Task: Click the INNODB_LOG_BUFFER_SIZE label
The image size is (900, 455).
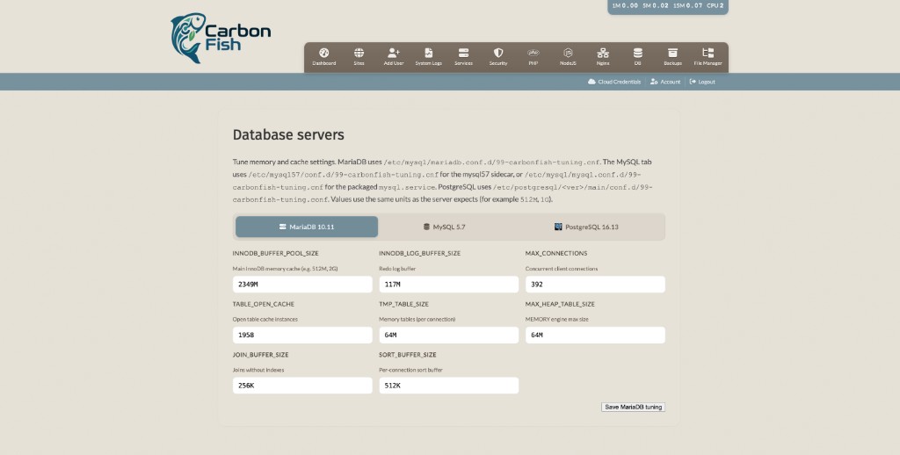Action: coord(419,253)
